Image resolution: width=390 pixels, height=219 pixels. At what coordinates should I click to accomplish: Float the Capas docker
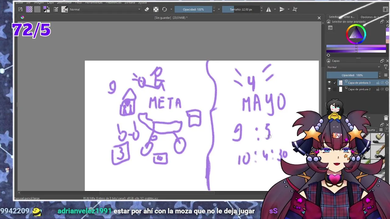[382, 61]
